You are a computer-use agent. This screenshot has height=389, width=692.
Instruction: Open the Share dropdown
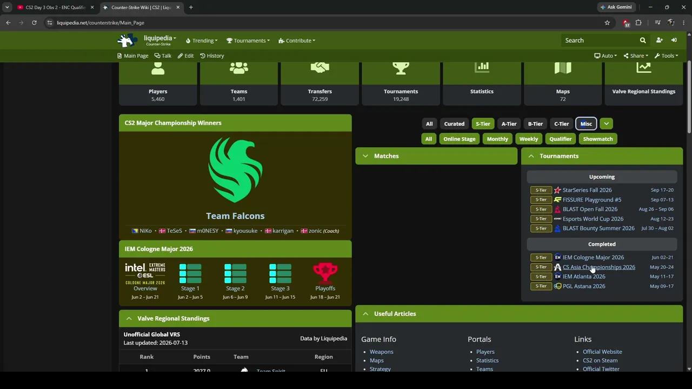636,56
